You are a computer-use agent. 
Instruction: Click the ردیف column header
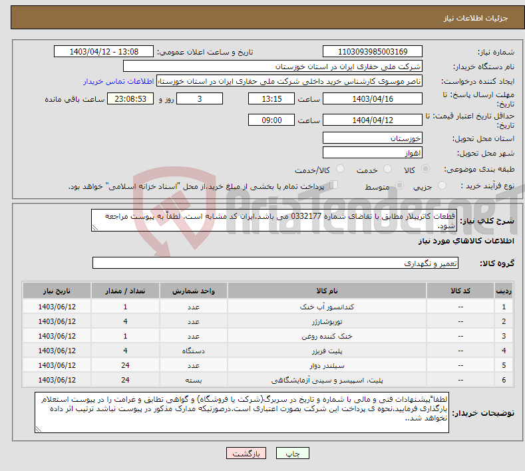click(504, 291)
